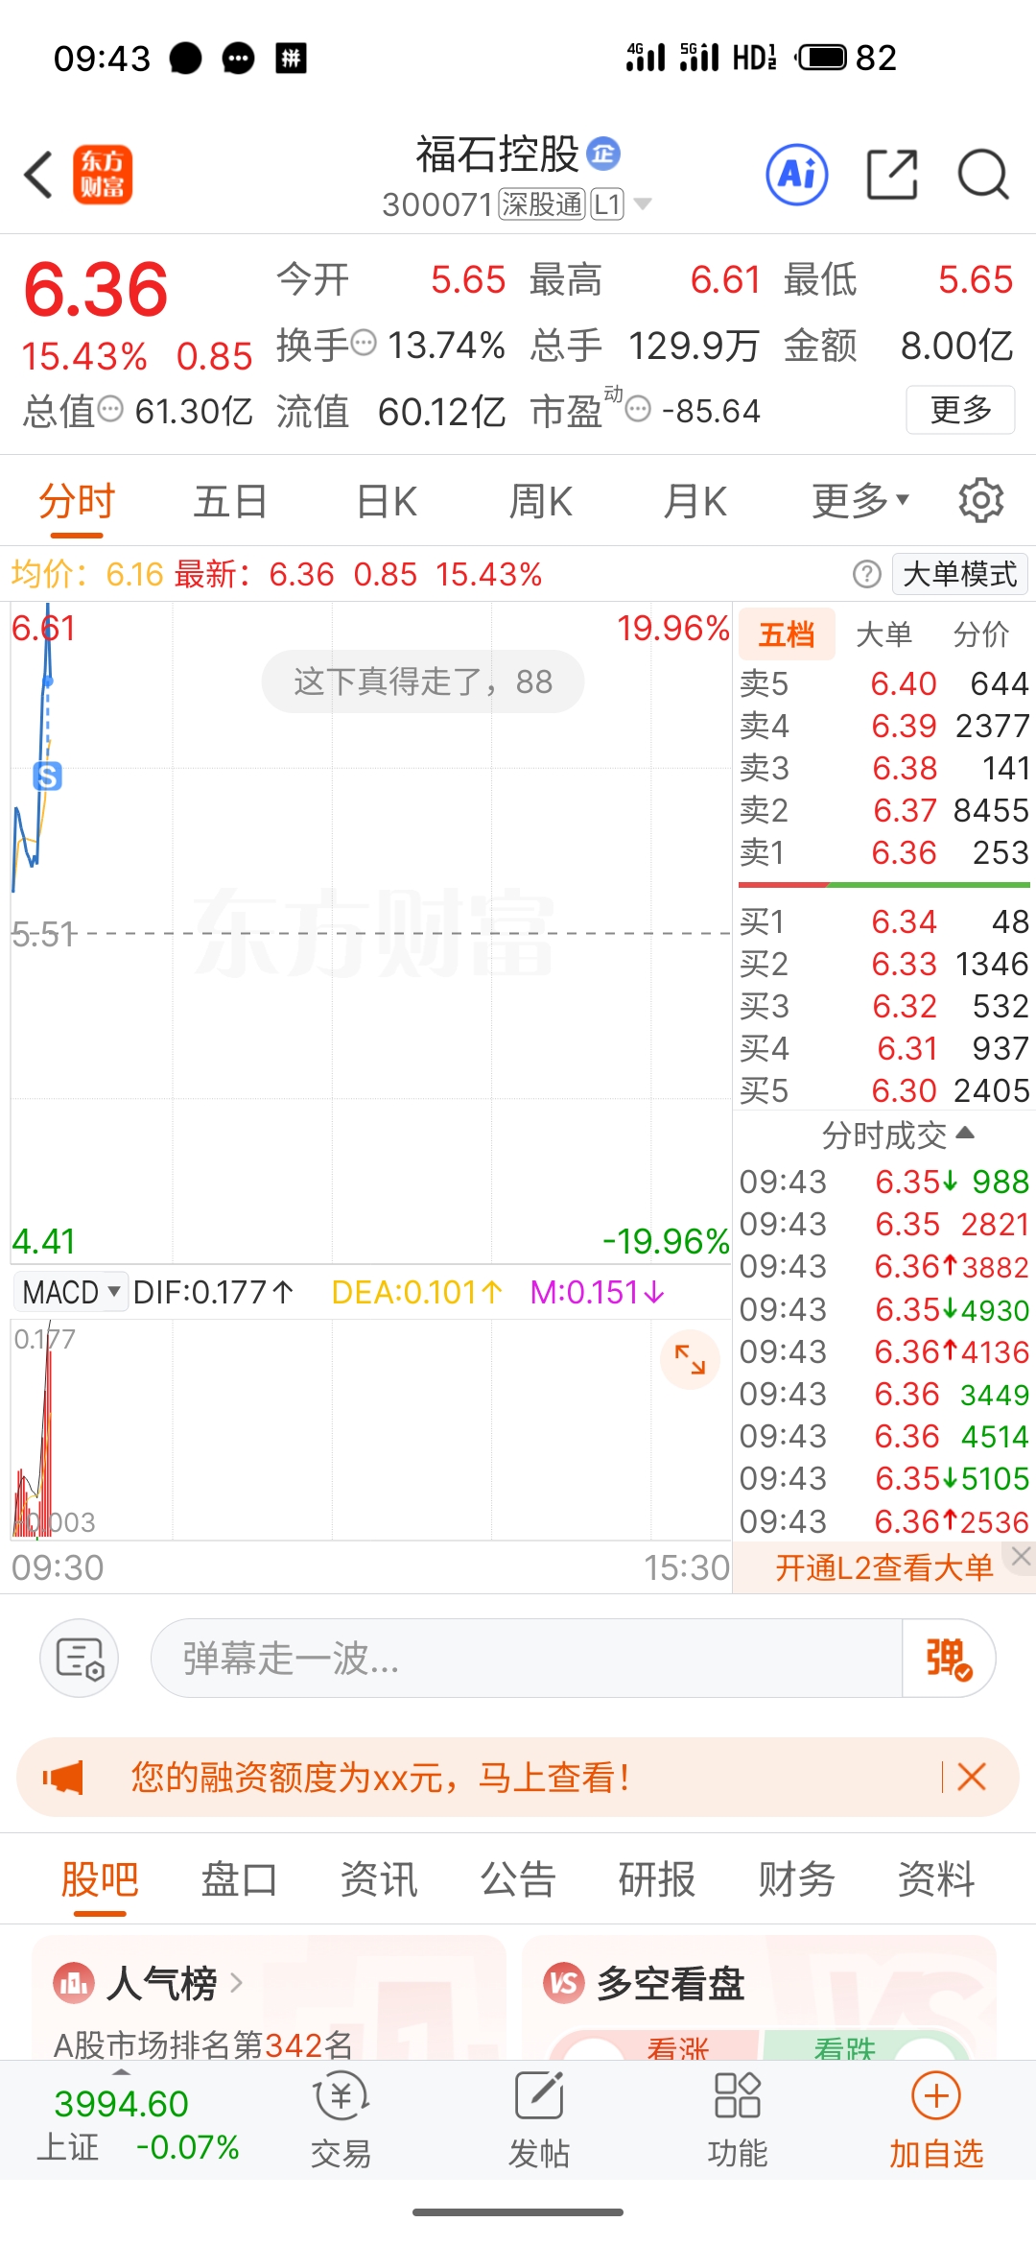Open 盘口 tab
This screenshot has width=1036, height=2246.
pyautogui.click(x=239, y=1878)
